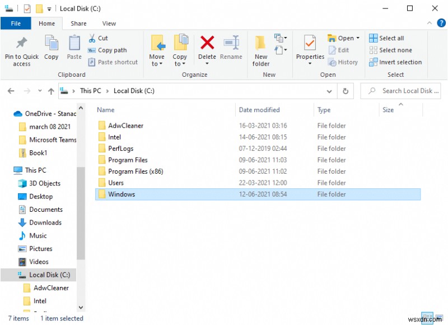Select the Windows folder row
The width and height of the screenshot is (448, 325).
258,194
